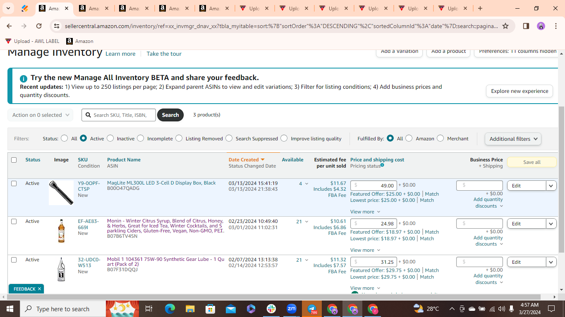Image resolution: width=565 pixels, height=317 pixels.
Task: Bookmark this page with star icon
Action: tap(505, 26)
